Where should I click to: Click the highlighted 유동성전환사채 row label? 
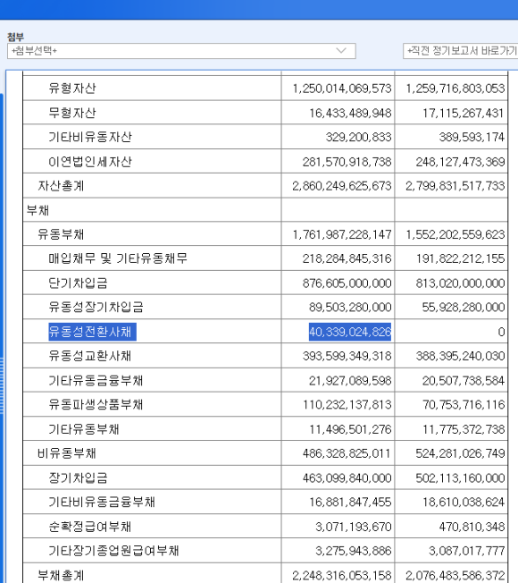(x=92, y=331)
